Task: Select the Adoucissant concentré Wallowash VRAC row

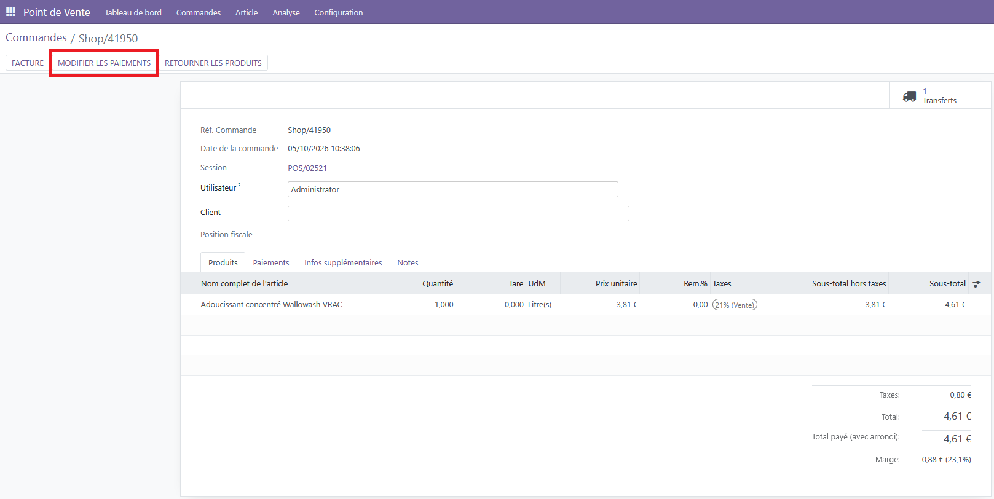Action: pos(586,305)
